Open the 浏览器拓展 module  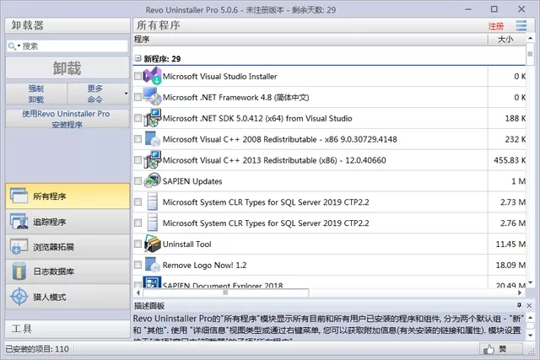(67, 247)
